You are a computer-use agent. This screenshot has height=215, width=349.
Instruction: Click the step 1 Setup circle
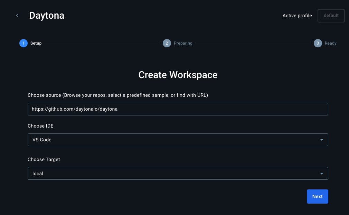(23, 43)
